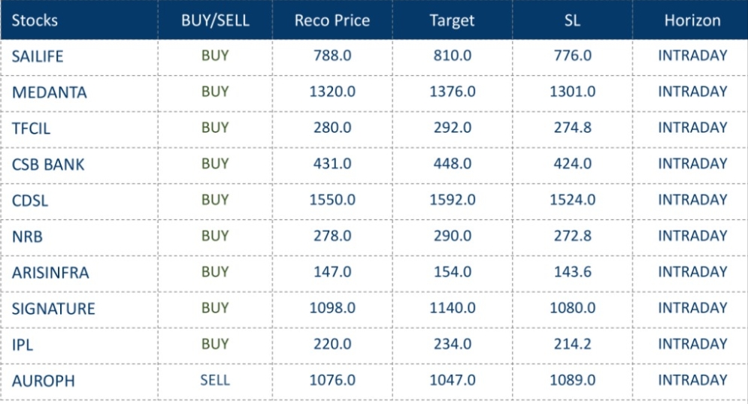Select MEDANTA target price 1376.0
The height and width of the screenshot is (404, 748).
pos(452,92)
